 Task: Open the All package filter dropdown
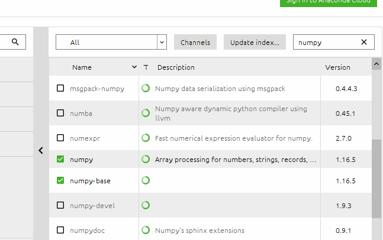(x=111, y=42)
